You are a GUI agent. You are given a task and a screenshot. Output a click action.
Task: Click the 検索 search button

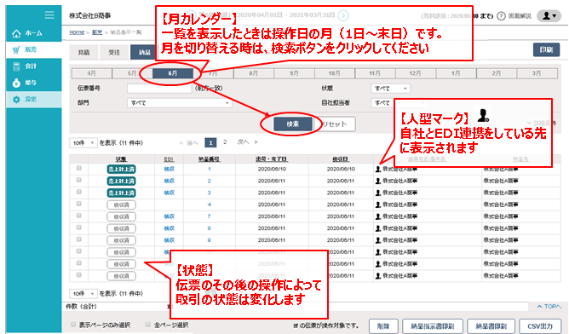(292, 124)
